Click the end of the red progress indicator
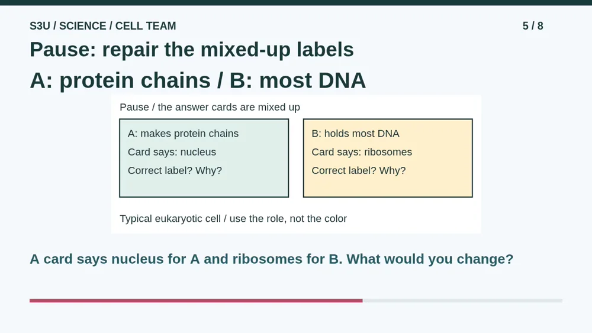Screen dimensions: 592x333 pyautogui.click(x=362, y=300)
